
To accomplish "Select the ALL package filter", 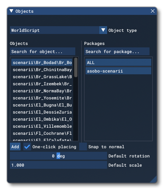I will pyautogui.click(x=118, y=63).
